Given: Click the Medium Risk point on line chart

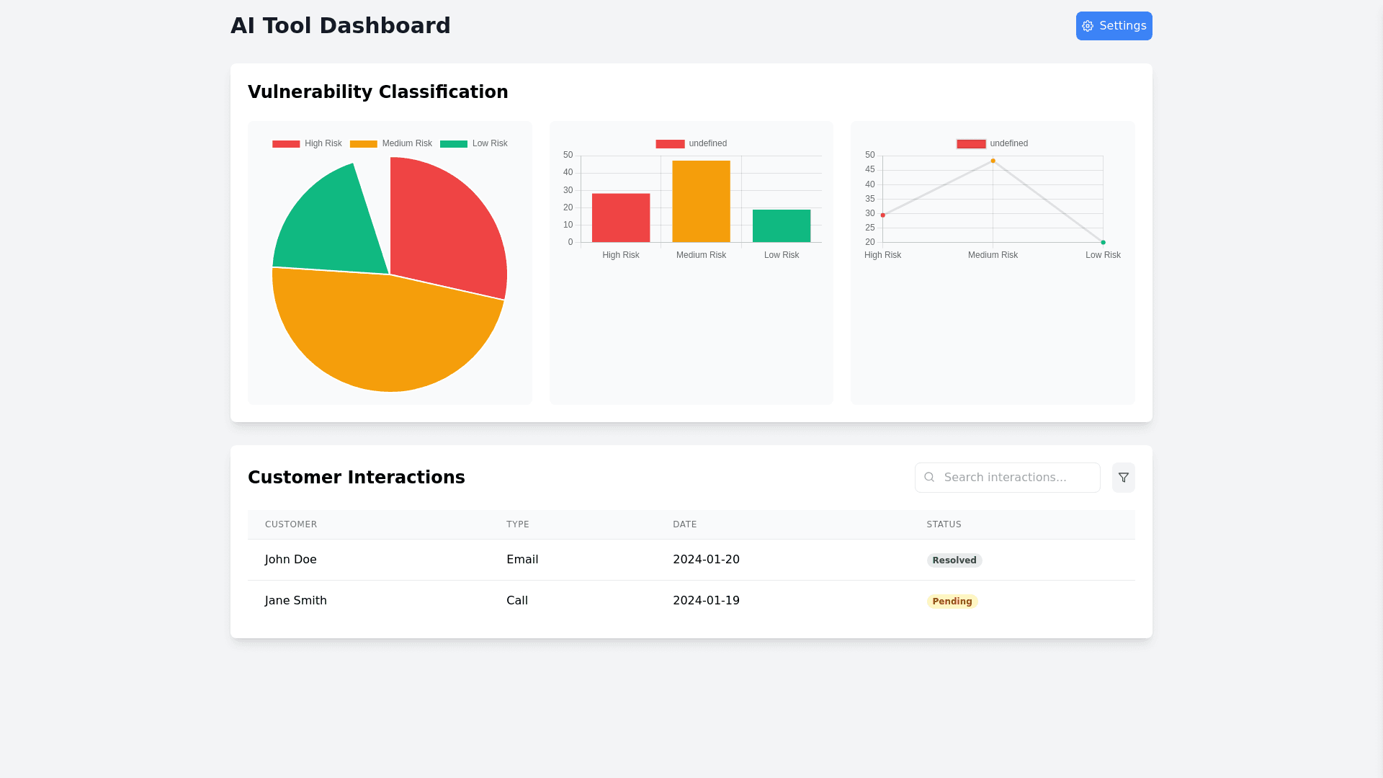Looking at the screenshot, I should coord(993,161).
